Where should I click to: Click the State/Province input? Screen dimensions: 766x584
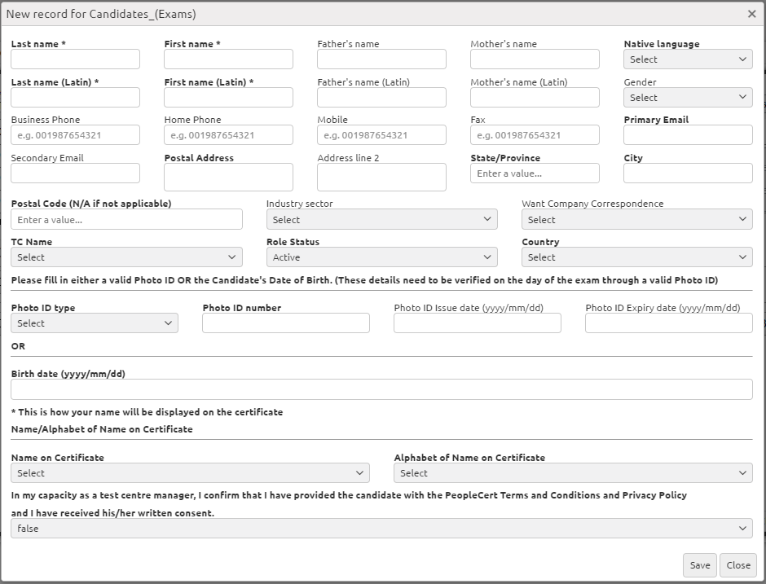click(535, 173)
